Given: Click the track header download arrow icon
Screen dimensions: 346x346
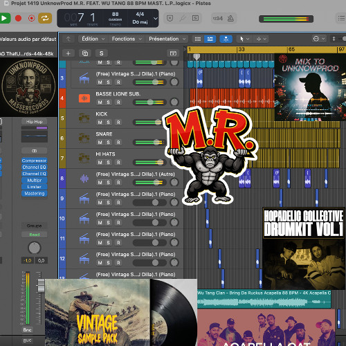Looking at the screenshot, I should point(173,53).
